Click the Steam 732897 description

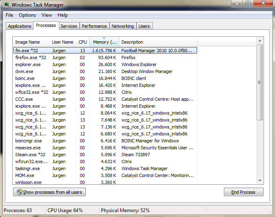click(136, 155)
